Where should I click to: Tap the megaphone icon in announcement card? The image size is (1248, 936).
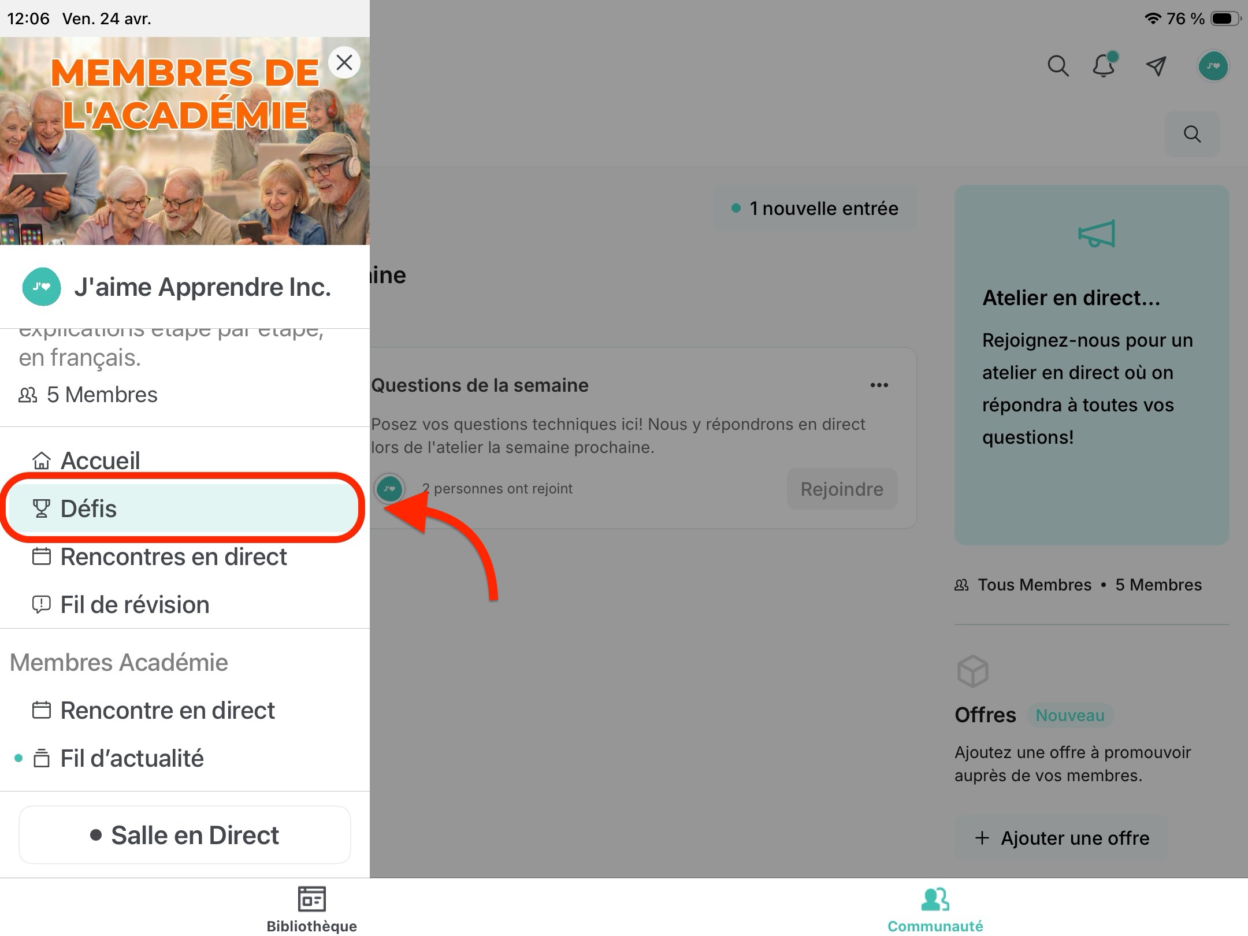coord(1097,234)
